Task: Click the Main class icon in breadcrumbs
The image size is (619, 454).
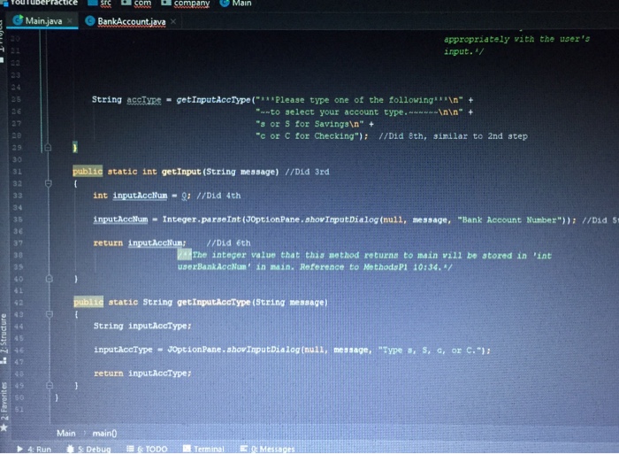Action: click(x=225, y=4)
